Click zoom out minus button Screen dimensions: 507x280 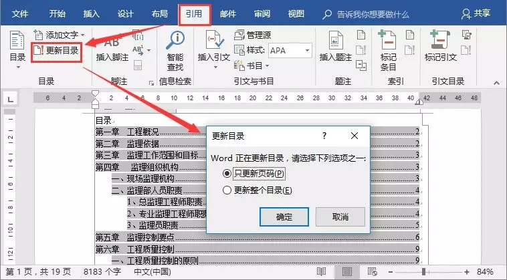pos(391,272)
